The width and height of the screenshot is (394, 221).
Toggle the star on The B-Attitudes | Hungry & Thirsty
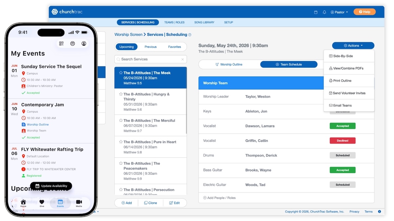point(121,94)
